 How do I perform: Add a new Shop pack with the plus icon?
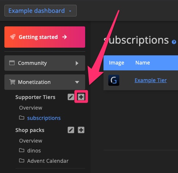tap(81, 130)
